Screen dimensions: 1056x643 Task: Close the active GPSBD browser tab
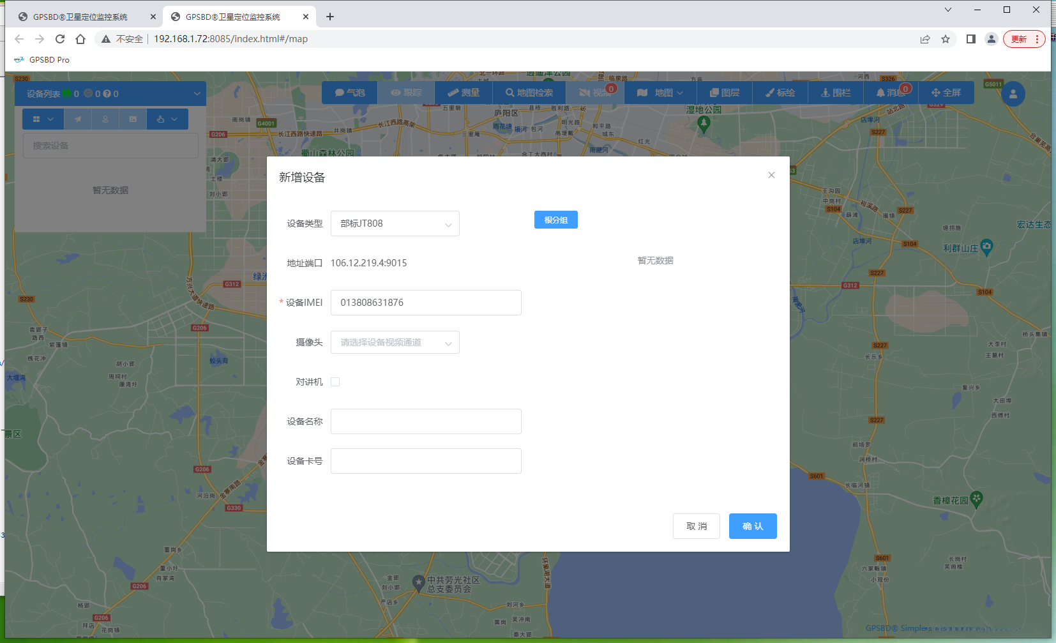click(x=306, y=17)
